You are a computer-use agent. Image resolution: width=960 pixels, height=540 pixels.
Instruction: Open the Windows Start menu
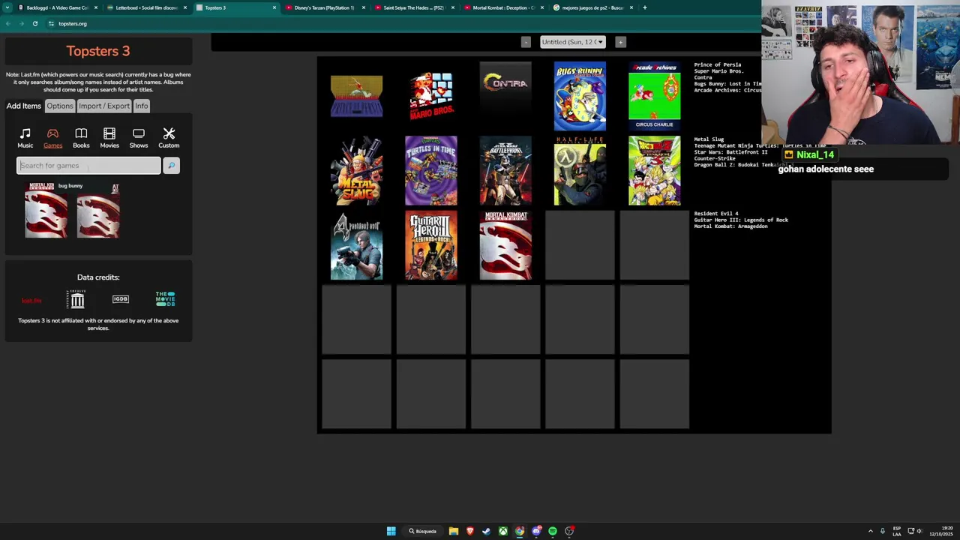391,531
